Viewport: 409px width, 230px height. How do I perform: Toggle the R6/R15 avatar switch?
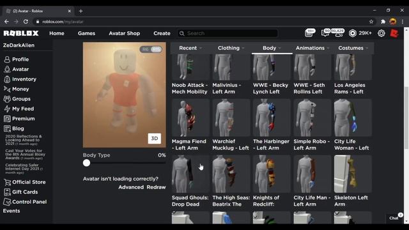(x=151, y=49)
